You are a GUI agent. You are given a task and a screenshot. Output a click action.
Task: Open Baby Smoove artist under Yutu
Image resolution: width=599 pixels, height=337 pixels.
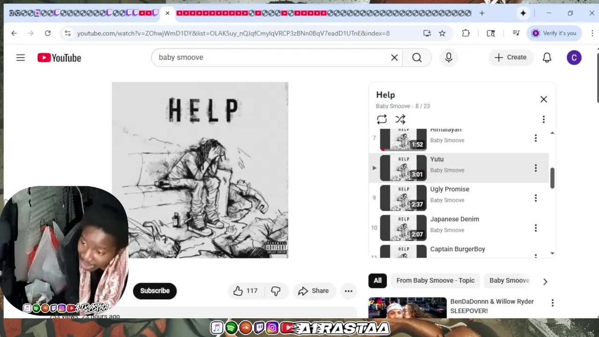447,170
